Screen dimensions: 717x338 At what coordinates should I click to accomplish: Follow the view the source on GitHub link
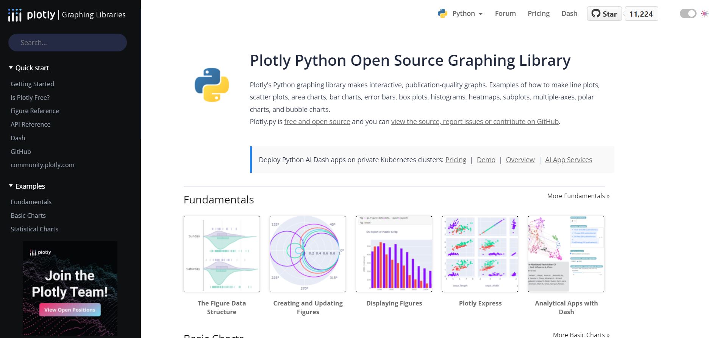pyautogui.click(x=475, y=121)
